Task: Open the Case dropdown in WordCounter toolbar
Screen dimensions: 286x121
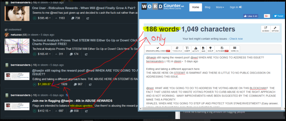Action: (x=187, y=49)
